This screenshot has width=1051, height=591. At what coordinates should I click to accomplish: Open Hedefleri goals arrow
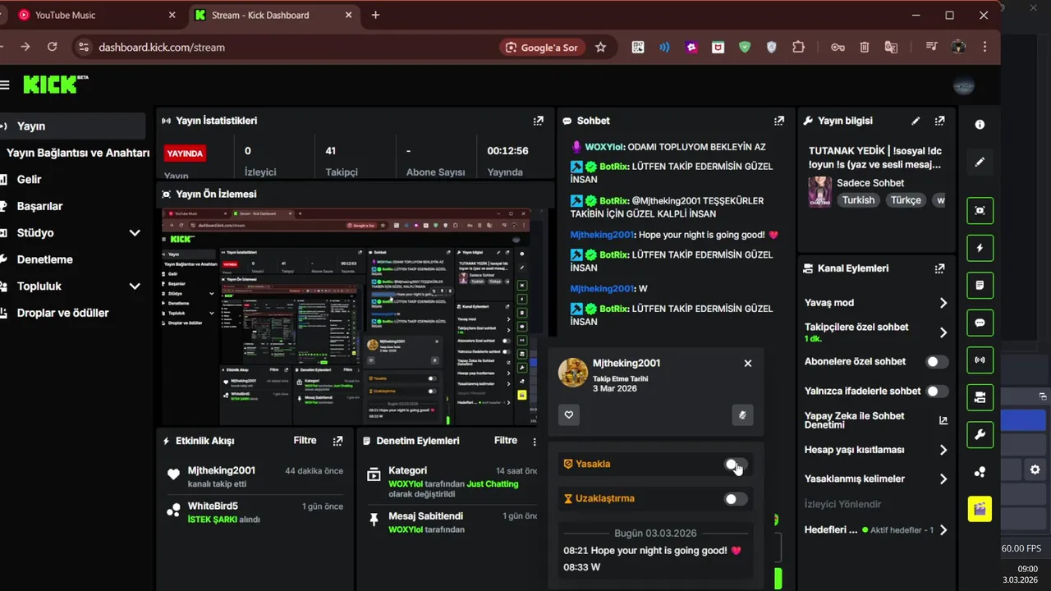[943, 530]
